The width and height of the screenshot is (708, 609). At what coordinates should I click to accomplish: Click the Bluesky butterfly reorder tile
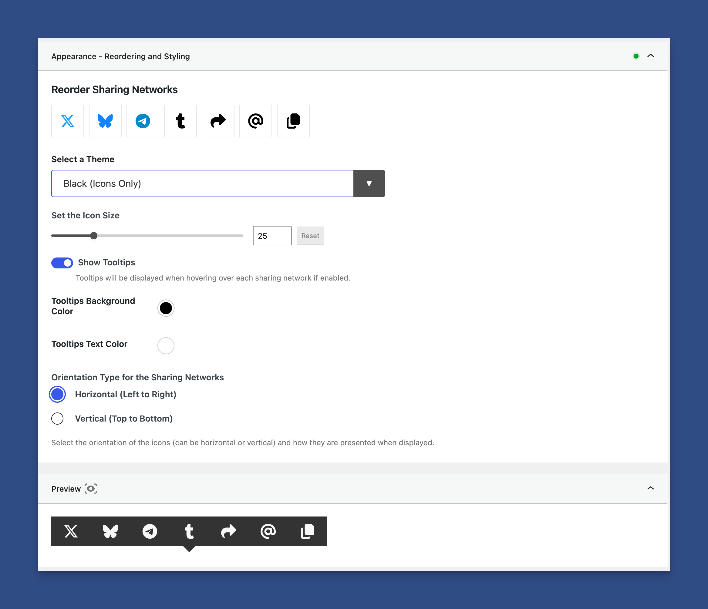point(105,121)
